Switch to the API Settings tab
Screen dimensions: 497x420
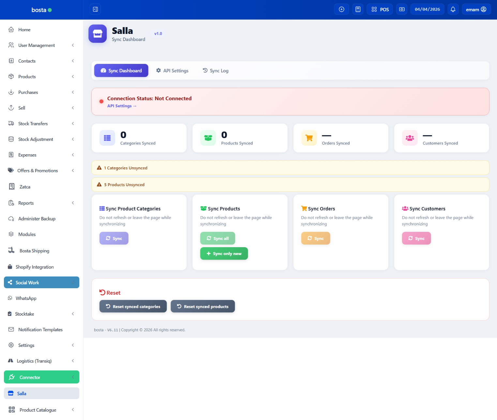(172, 71)
